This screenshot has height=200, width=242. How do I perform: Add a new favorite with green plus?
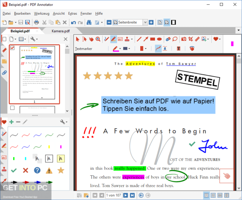[x=11, y=122]
